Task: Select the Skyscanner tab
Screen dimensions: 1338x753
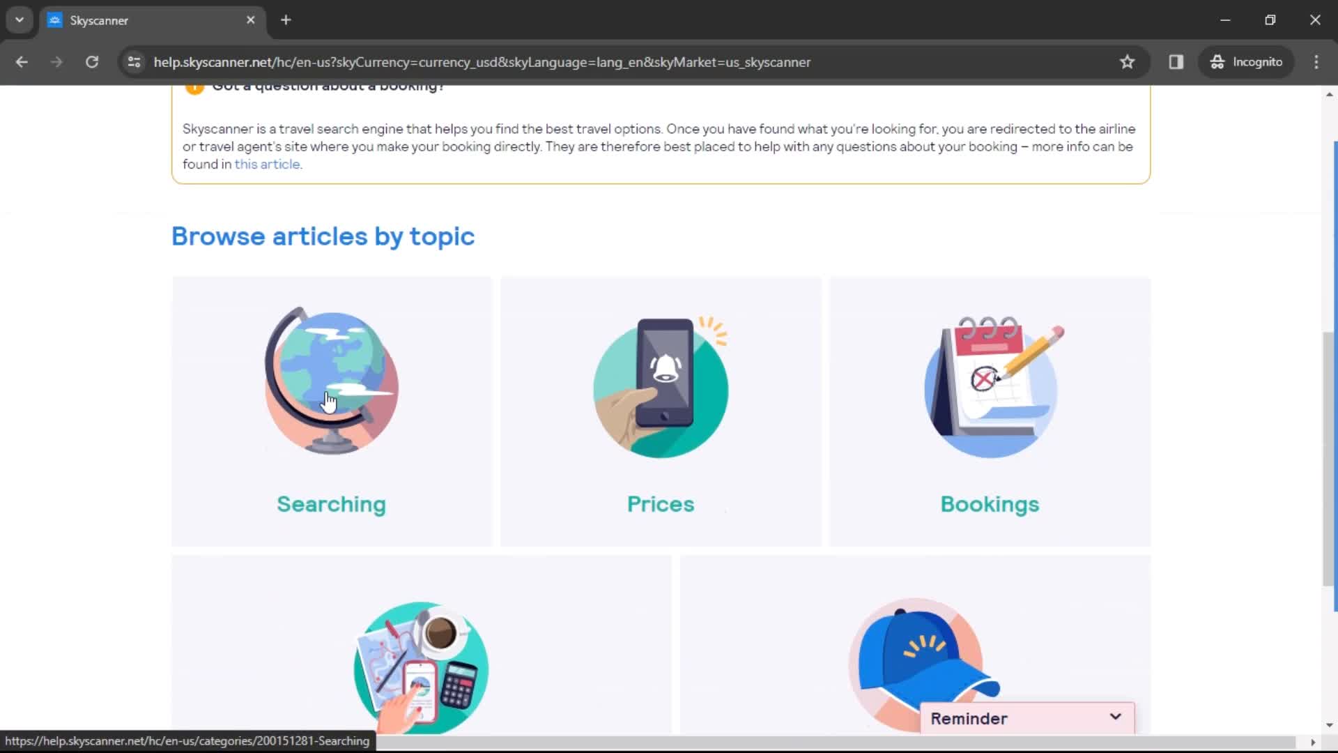Action: tap(152, 20)
